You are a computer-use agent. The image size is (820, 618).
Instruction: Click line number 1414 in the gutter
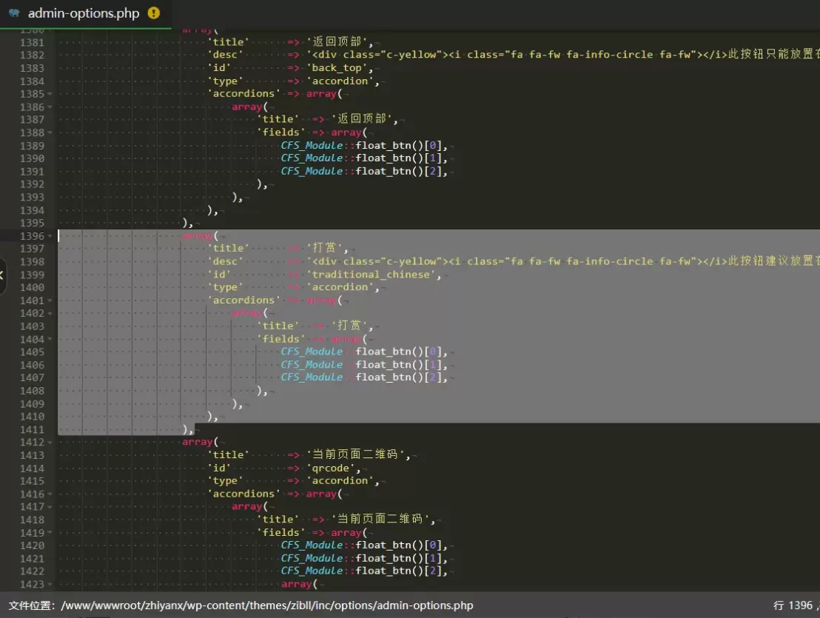(x=32, y=468)
